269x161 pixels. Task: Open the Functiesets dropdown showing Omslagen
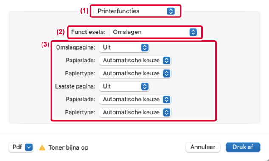tap(153, 32)
